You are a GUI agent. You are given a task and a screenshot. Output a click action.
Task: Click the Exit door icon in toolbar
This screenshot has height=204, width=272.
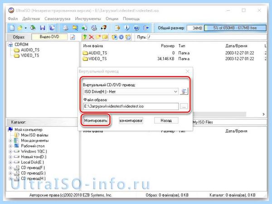click(x=146, y=28)
